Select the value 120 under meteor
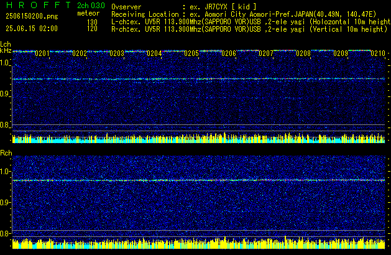Screen dimensions: 391x255 click(92, 29)
